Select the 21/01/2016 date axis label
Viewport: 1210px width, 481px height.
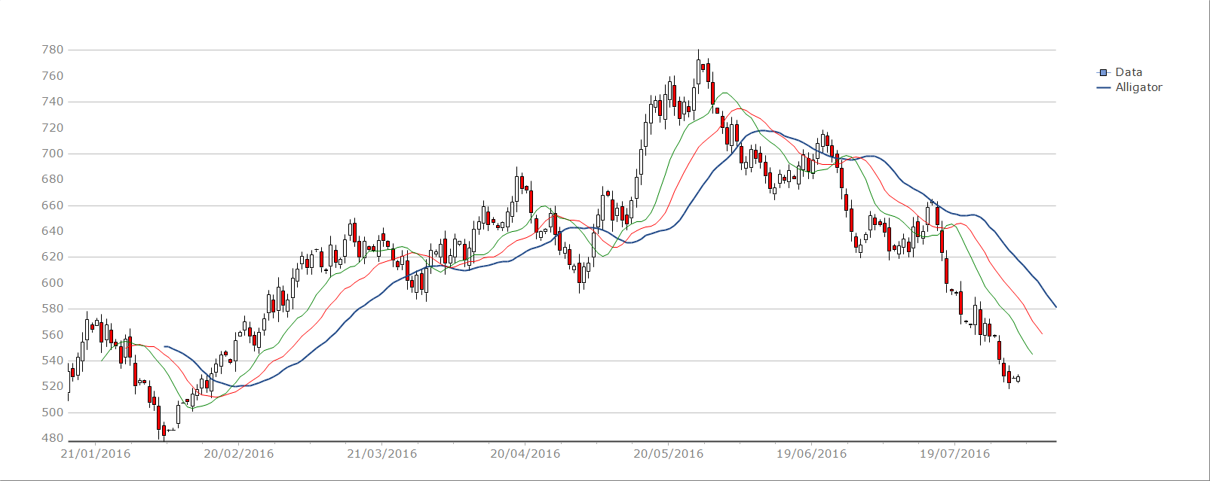[x=96, y=453]
